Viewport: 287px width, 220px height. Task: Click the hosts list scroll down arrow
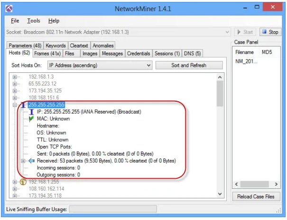(220, 194)
